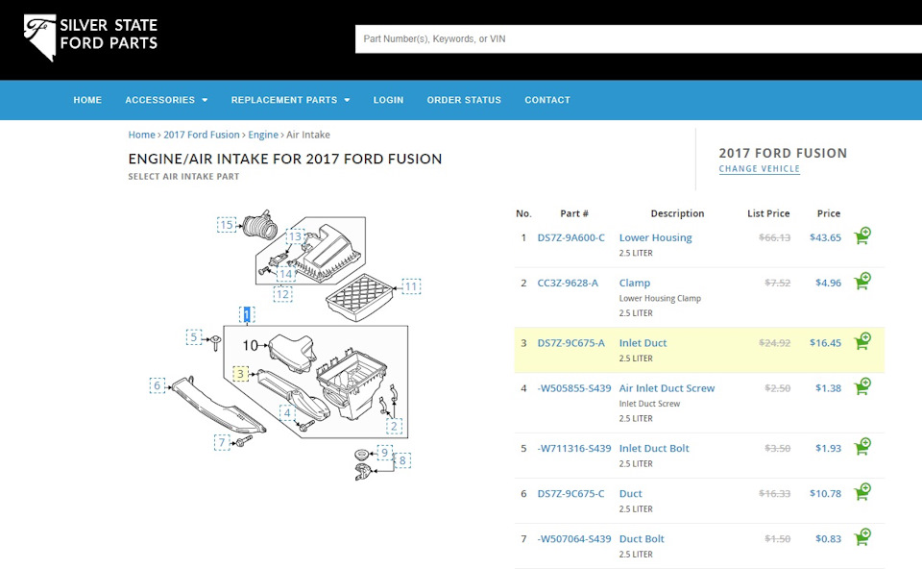
Task: Click the crossed-out $24.92 list price
Action: click(774, 343)
